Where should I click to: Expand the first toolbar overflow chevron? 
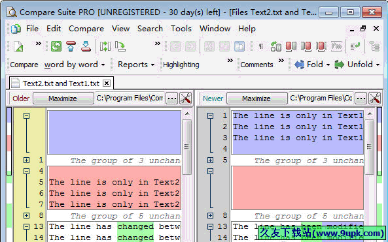click(x=38, y=44)
